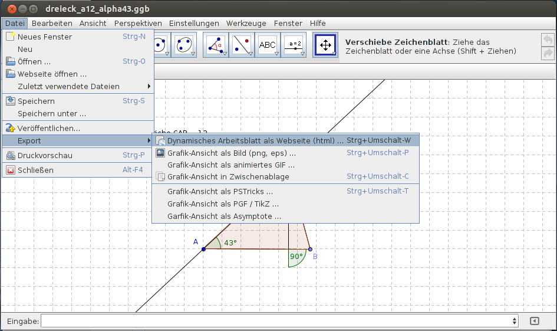Click the Veröffentlichen upload icon
Viewport: 557px width, 331px height.
pyautogui.click(x=10, y=128)
